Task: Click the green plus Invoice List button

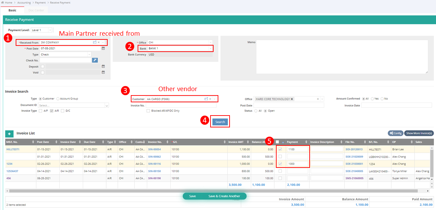Action: pos(9,134)
